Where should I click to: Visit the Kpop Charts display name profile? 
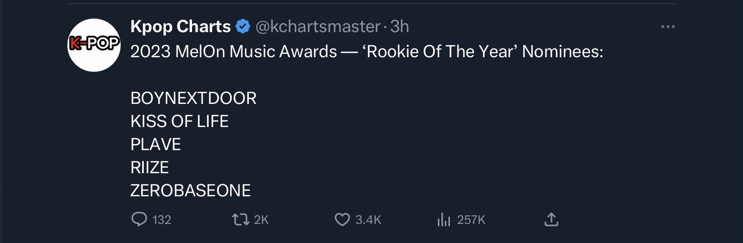click(180, 27)
